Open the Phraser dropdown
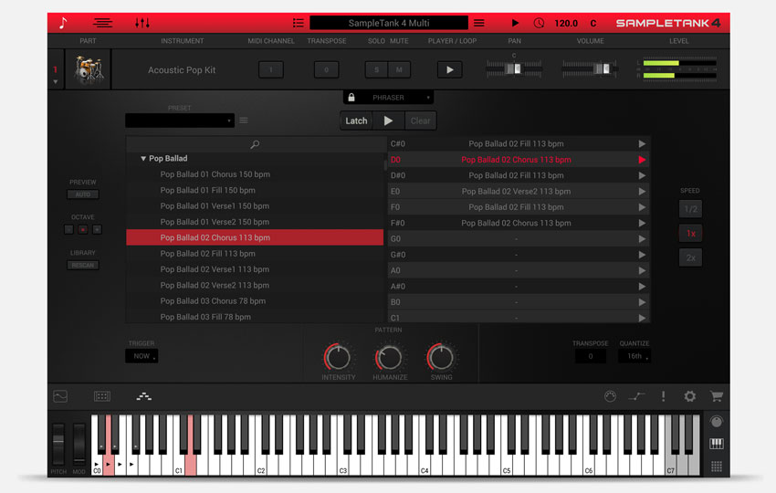776x493 pixels. pyautogui.click(x=389, y=97)
